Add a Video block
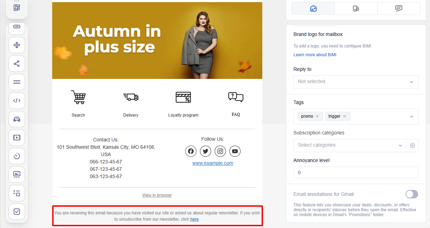The width and height of the screenshot is (430, 228). (x=17, y=138)
